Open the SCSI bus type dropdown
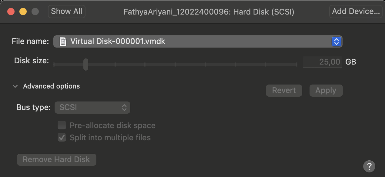 [92, 107]
